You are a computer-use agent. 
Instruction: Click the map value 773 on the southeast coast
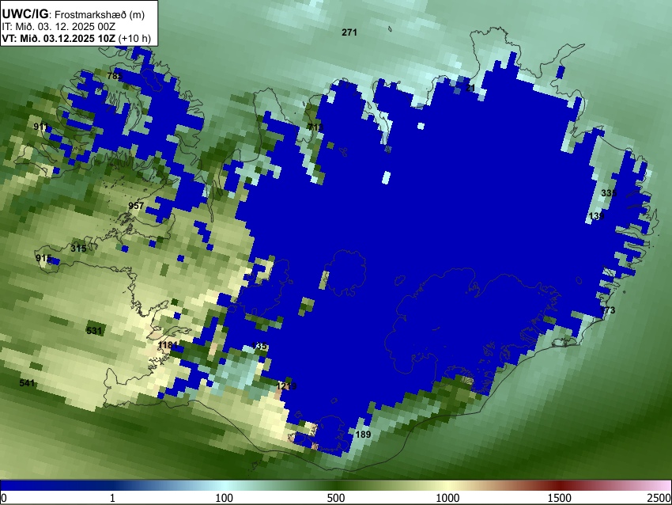click(x=607, y=309)
